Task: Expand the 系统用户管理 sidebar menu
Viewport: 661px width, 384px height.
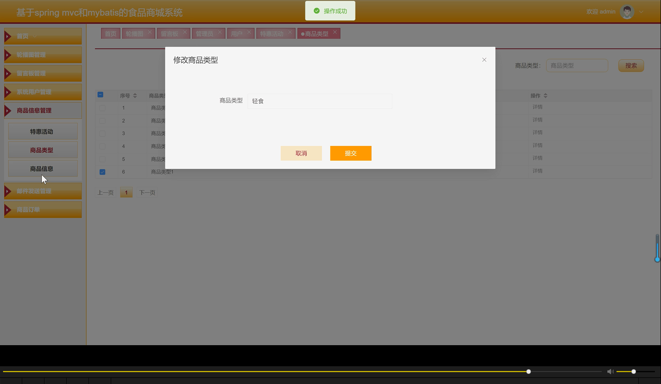Action: [x=43, y=92]
